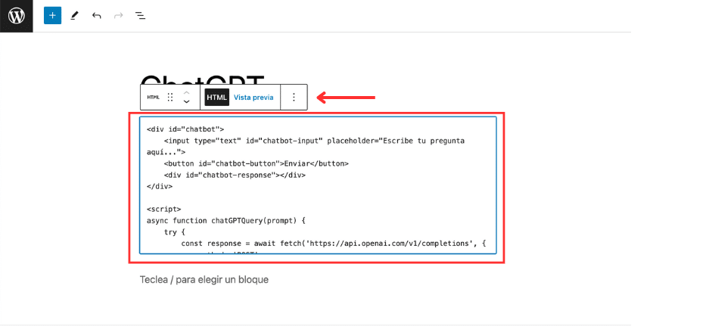Click the 'async function chatGPTQuery' line
Image resolution: width=706 pixels, height=326 pixels.
tap(217, 220)
